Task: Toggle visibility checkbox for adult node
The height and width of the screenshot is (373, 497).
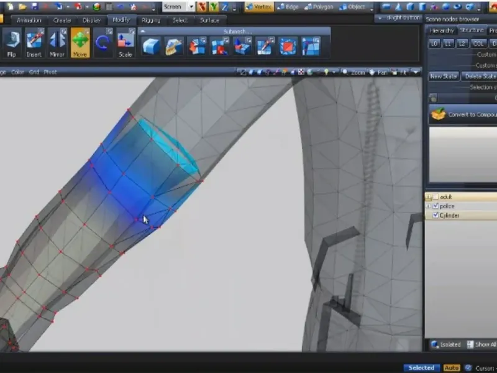Action: [x=435, y=197]
